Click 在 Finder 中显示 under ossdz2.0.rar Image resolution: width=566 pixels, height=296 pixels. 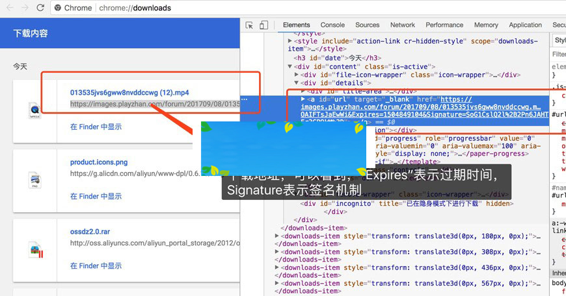(96, 265)
